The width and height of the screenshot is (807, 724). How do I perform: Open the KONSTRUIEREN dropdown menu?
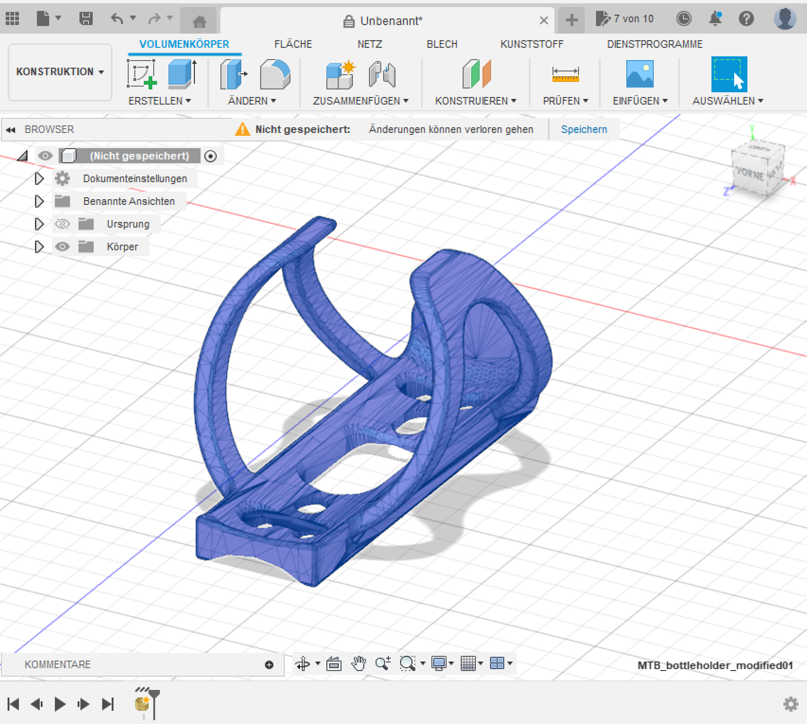click(x=475, y=101)
